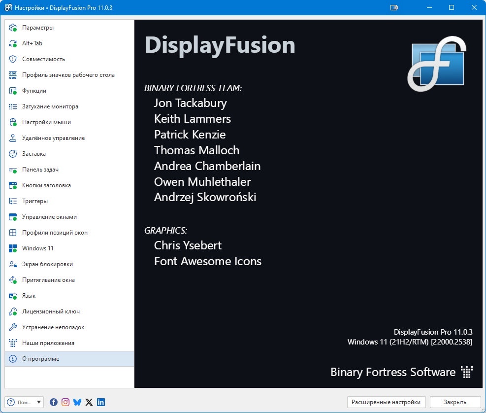Click the Binary Fortress Software grid logo
The width and height of the screenshot is (486, 413).
tap(466, 372)
